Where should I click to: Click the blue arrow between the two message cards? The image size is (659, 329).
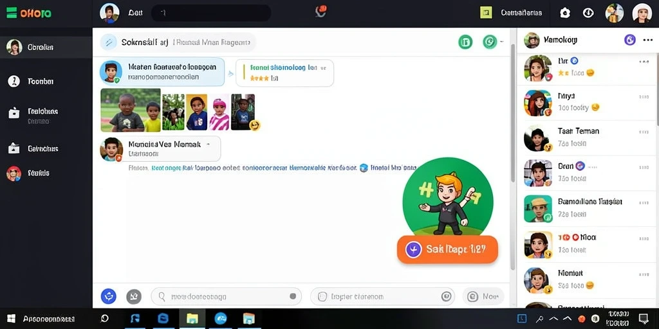coord(230,73)
